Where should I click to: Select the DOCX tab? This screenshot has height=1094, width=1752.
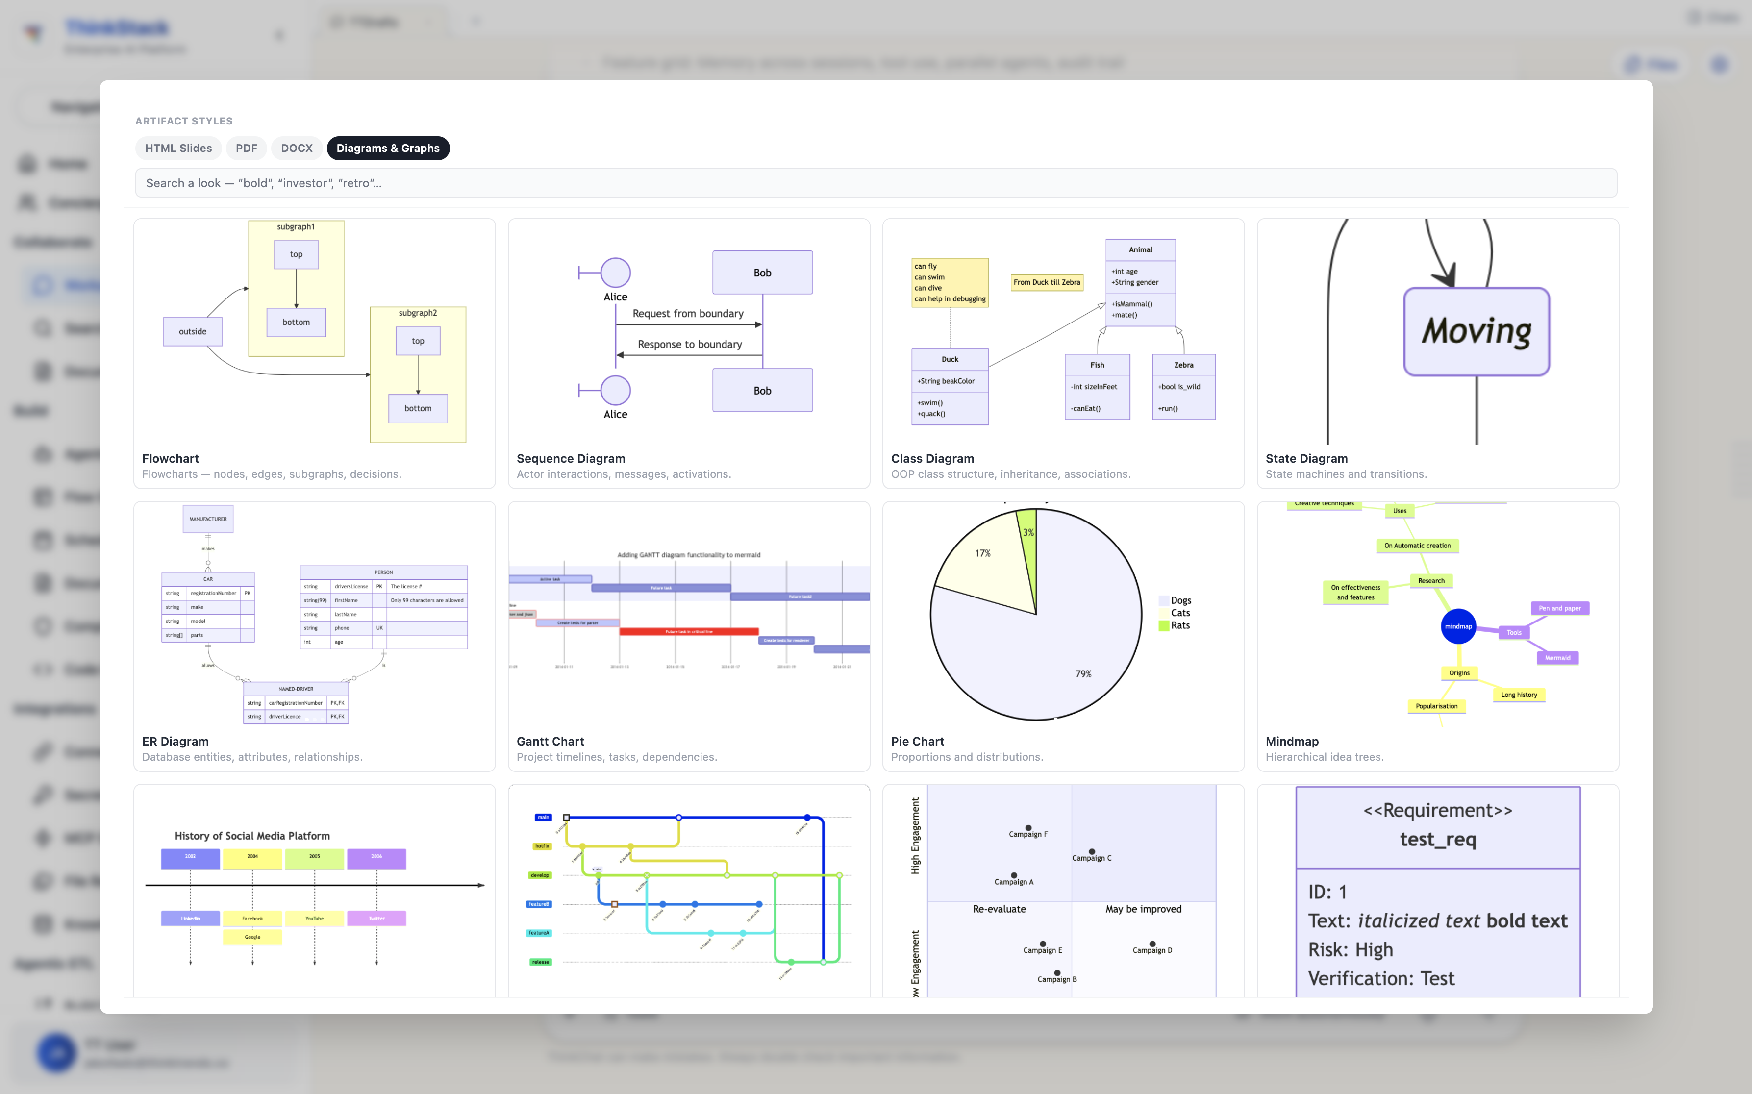(x=297, y=149)
